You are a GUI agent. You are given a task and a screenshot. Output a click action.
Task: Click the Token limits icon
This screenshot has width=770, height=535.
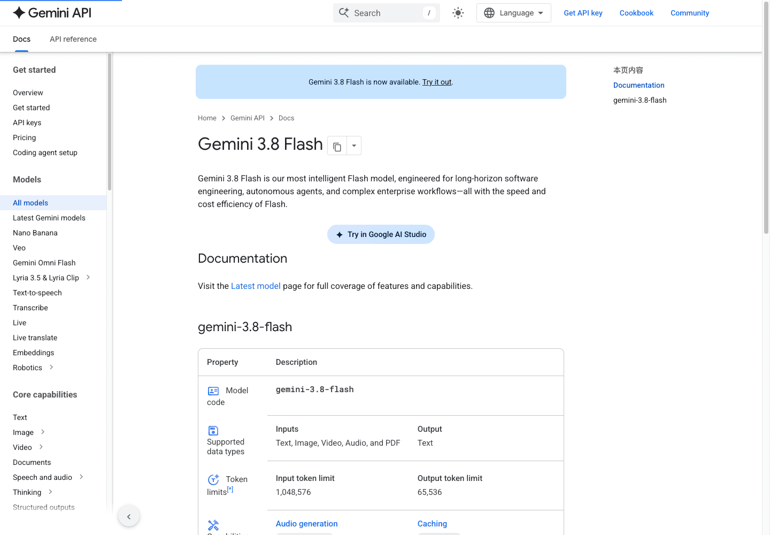[x=213, y=479]
